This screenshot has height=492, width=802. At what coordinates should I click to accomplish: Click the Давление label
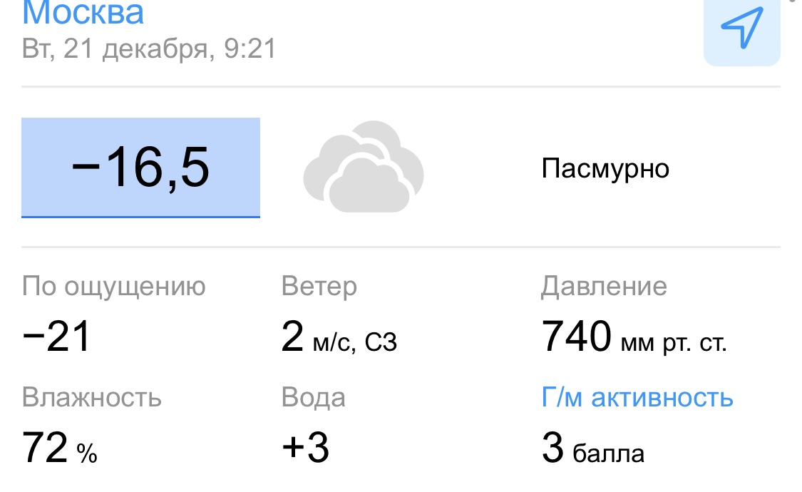604,287
